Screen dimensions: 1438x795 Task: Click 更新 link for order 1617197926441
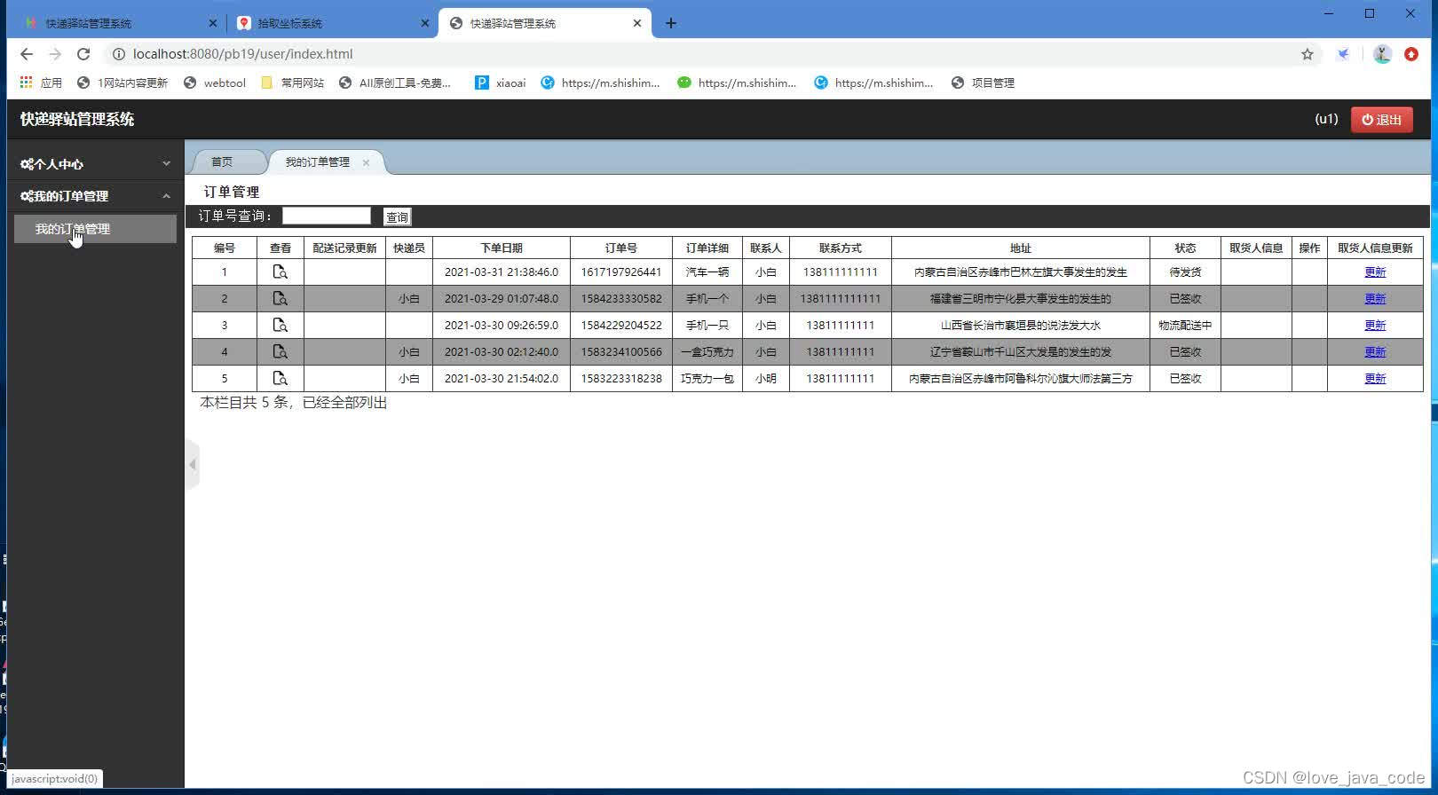click(1375, 272)
